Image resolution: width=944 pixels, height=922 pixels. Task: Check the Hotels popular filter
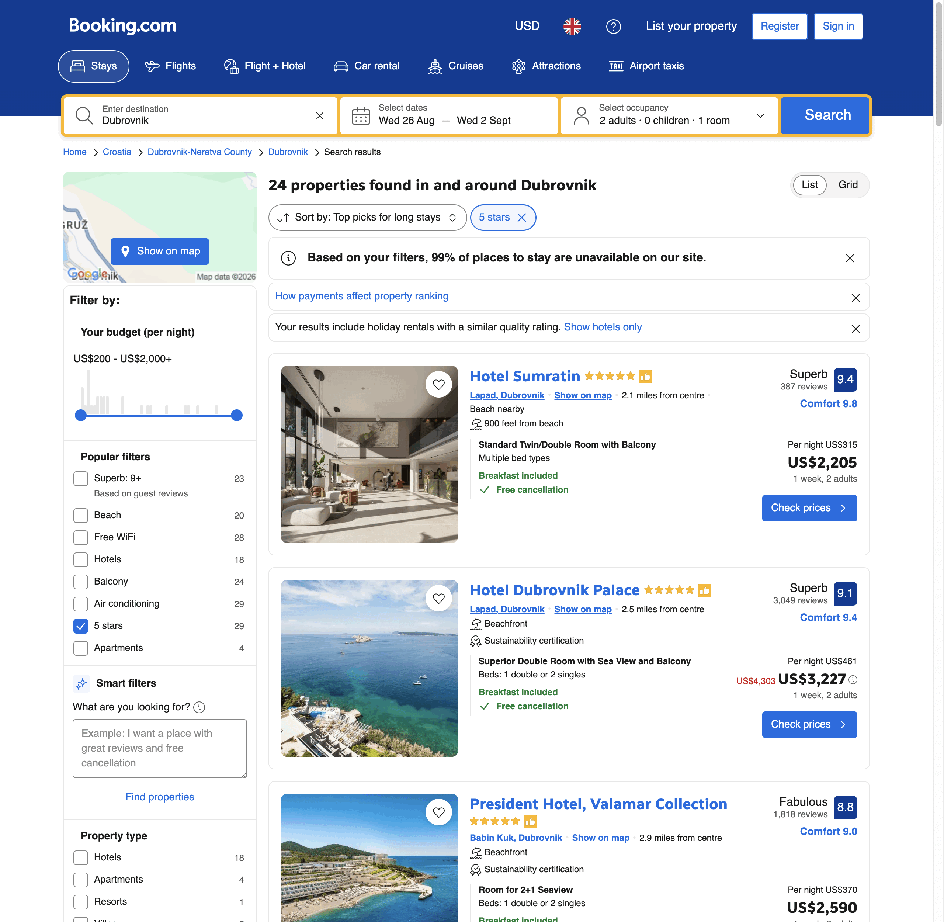click(x=81, y=560)
